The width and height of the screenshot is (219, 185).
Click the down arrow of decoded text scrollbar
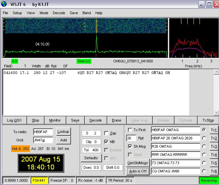coord(216,113)
